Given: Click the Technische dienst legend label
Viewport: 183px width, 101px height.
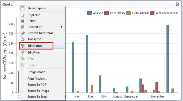Looking at the screenshot, I should click(x=166, y=13).
